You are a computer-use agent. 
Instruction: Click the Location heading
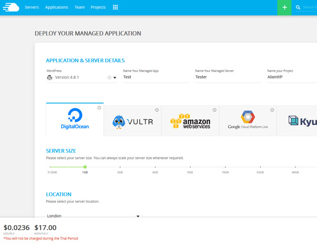pos(59,194)
